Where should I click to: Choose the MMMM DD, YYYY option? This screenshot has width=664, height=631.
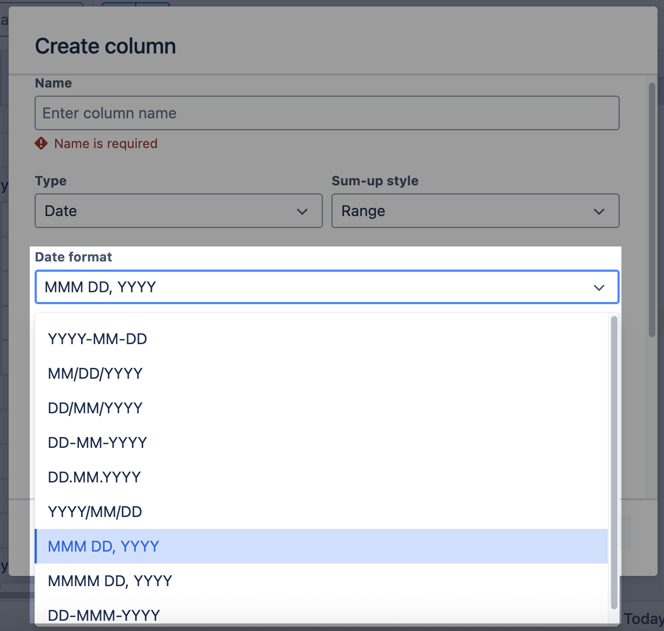coord(110,581)
